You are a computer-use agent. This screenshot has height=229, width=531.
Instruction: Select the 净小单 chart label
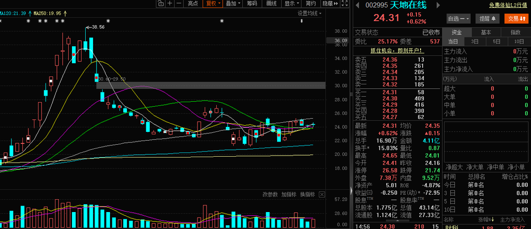(x=516, y=167)
